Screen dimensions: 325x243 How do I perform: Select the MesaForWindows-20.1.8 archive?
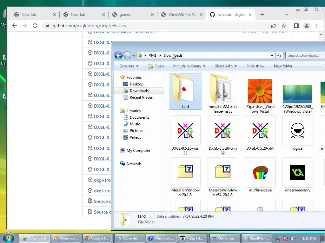pyautogui.click(x=185, y=177)
